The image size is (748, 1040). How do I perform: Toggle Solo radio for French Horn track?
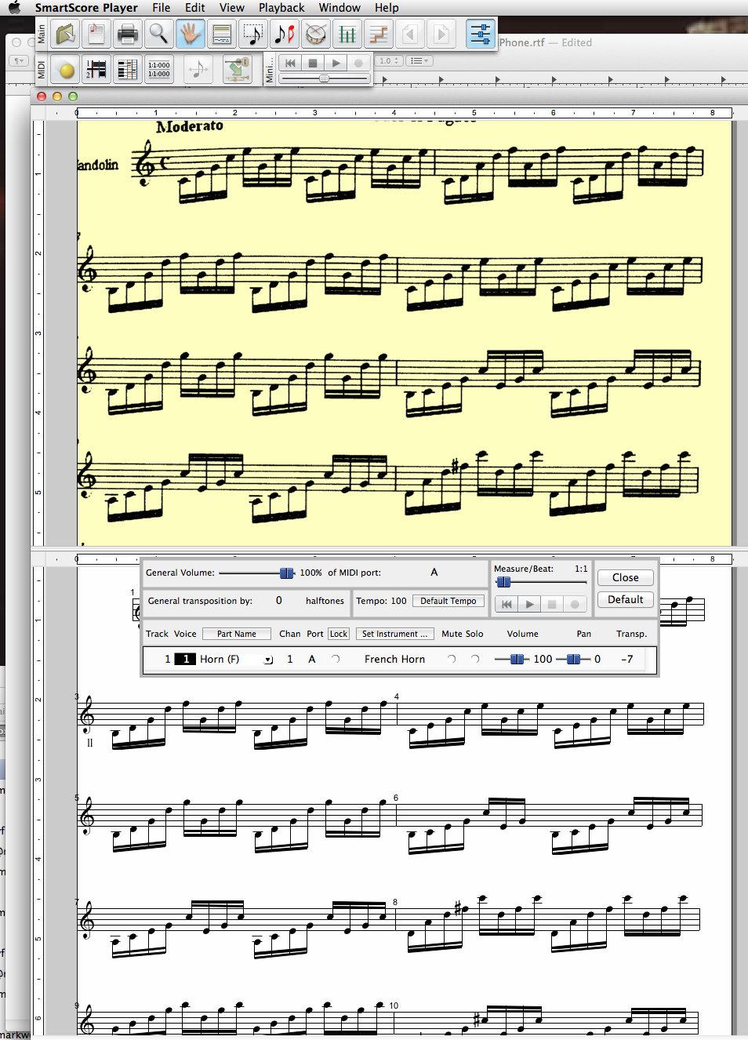click(x=475, y=660)
